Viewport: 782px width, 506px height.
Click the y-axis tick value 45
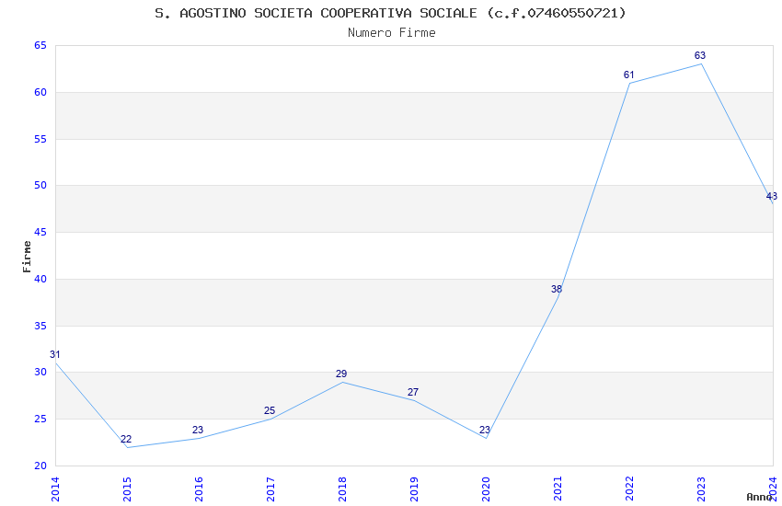coord(40,233)
